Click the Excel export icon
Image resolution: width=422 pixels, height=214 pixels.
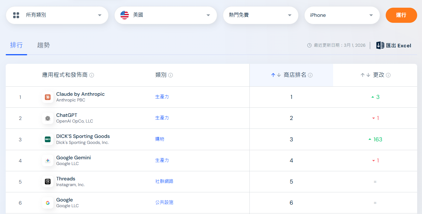point(380,45)
